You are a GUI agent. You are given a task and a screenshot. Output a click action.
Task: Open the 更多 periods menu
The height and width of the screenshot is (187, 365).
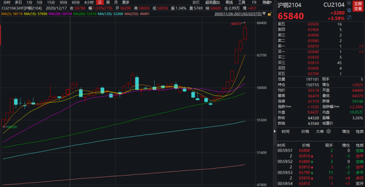pyautogui.click(x=125, y=2)
